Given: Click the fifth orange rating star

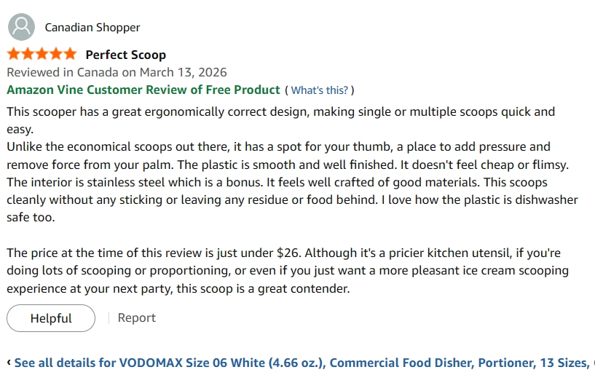Looking at the screenshot, I should tap(70, 54).
